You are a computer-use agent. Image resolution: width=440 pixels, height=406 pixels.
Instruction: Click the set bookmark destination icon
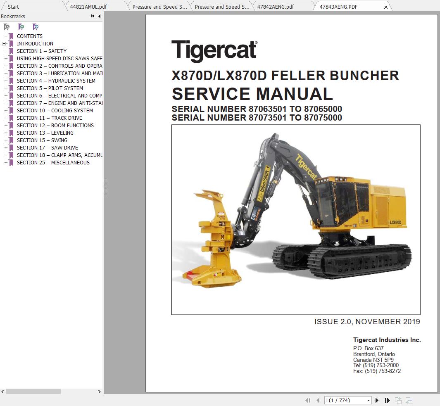tap(36, 27)
